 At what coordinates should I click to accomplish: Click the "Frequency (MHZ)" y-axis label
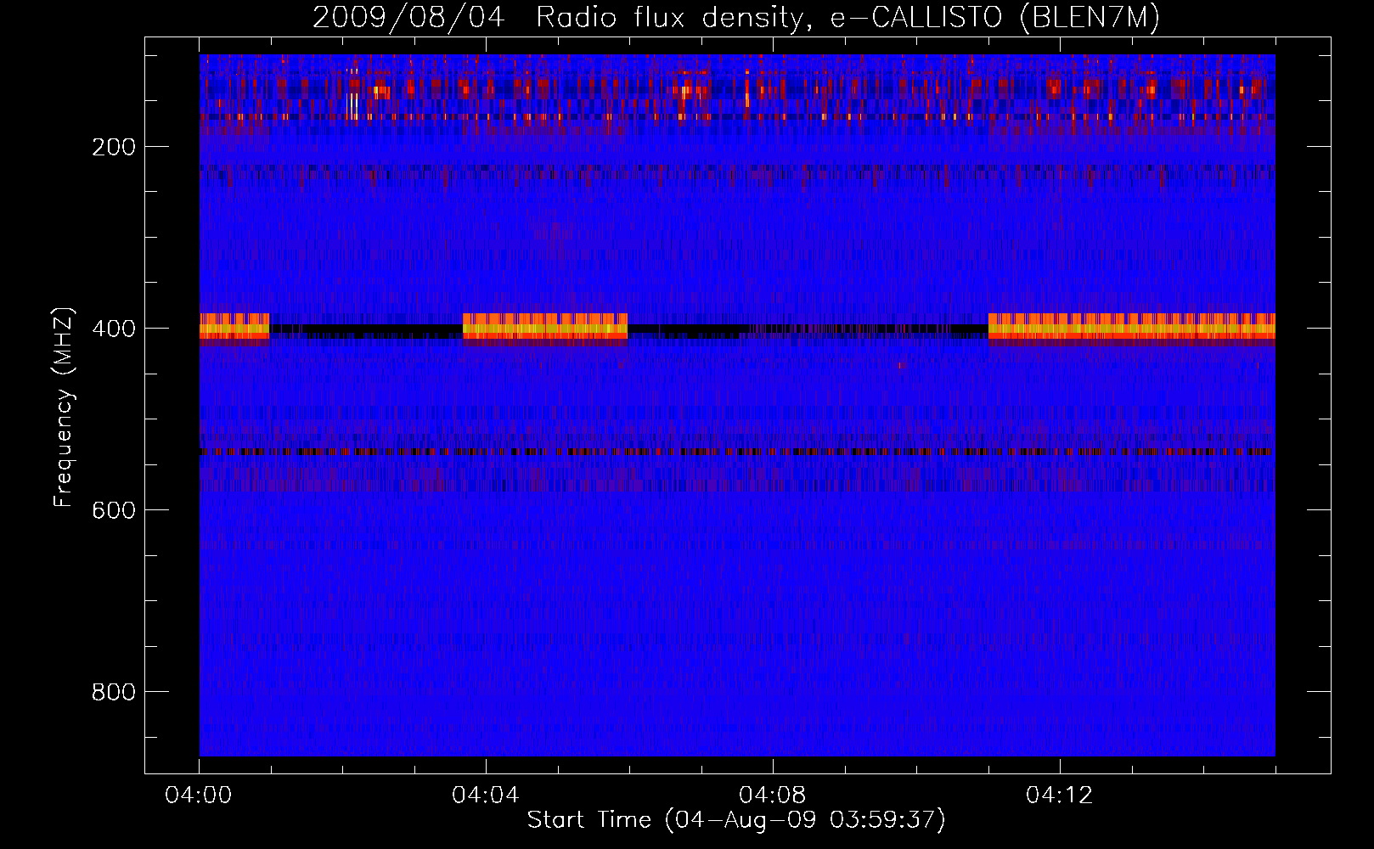63,408
